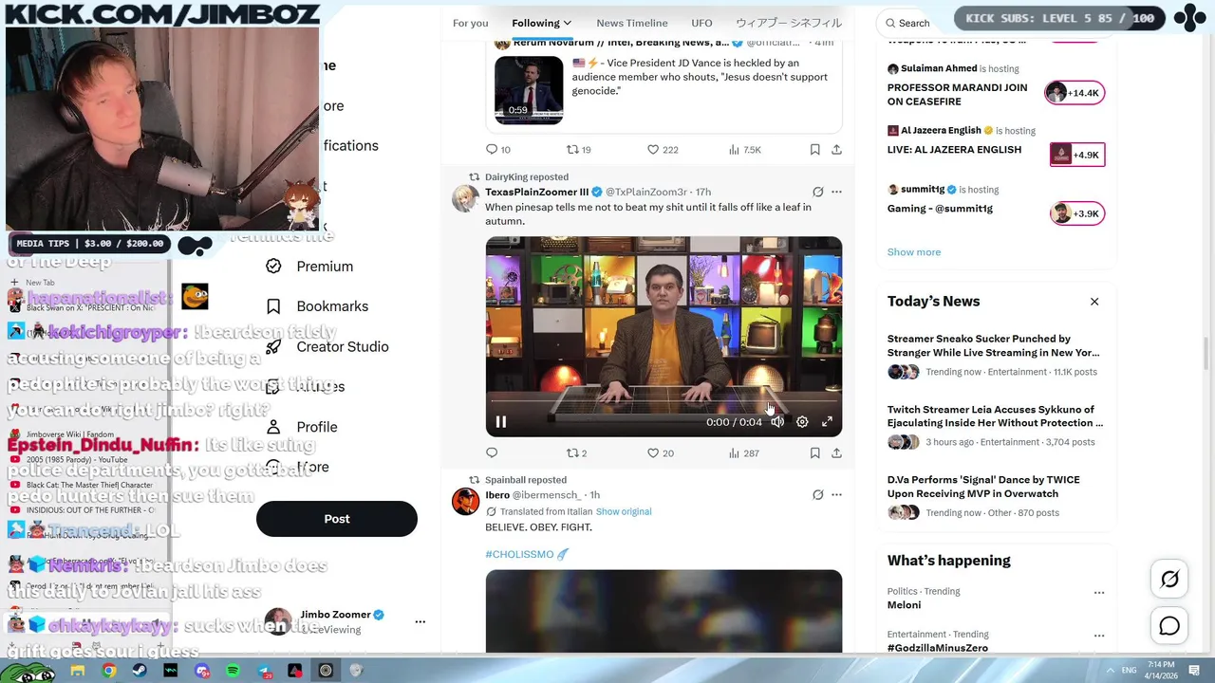Mute the TexasPlainZoomer video volume

pyautogui.click(x=777, y=422)
